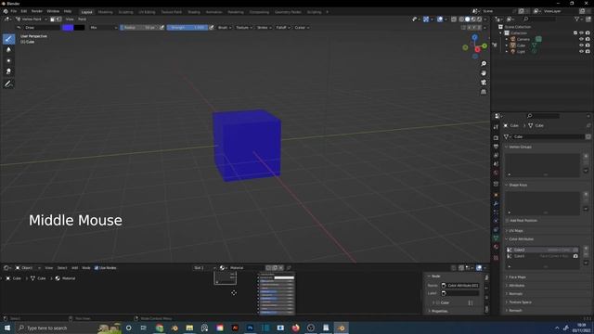Open Modifiers wrench properties tab

tap(496, 204)
